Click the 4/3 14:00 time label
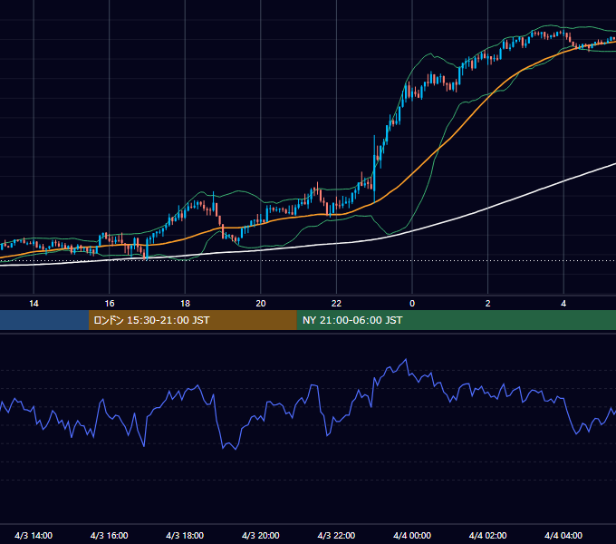Image resolution: width=616 pixels, height=544 pixels. point(34,535)
